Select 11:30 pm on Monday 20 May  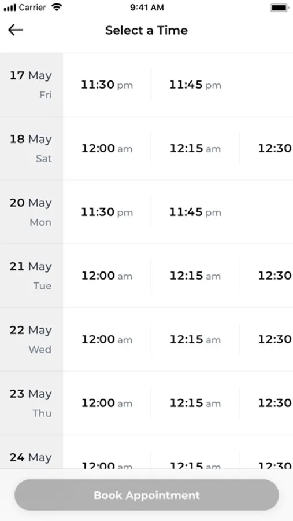click(x=107, y=212)
